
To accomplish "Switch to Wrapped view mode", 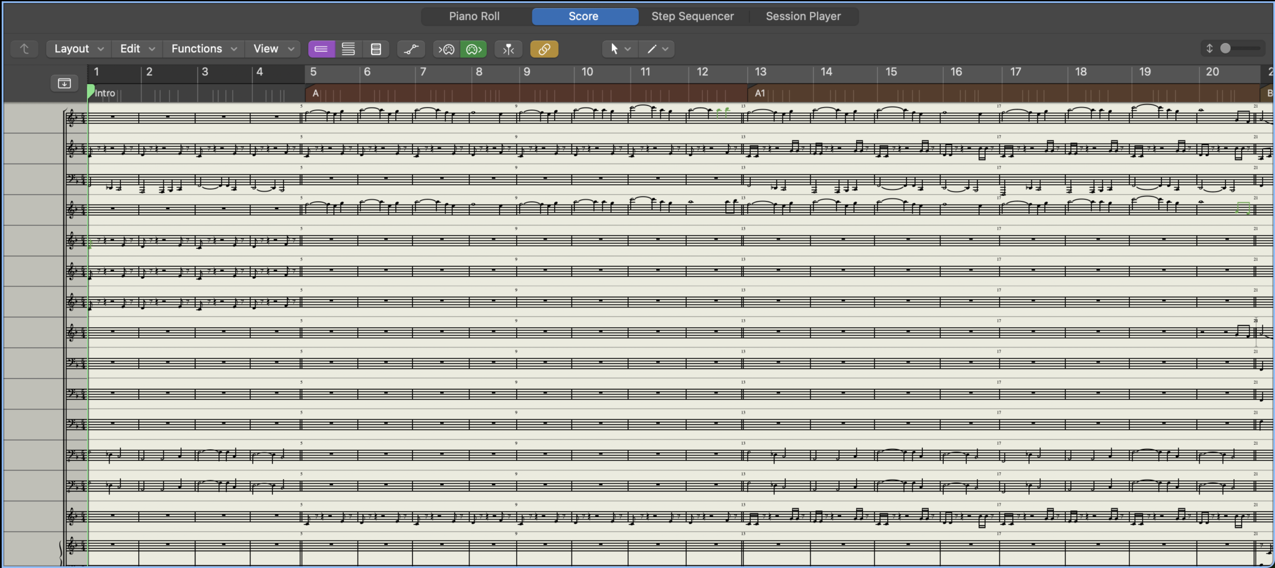I will coord(348,49).
